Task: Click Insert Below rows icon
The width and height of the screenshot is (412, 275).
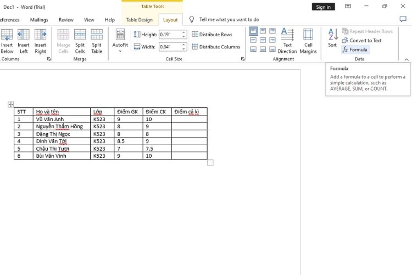Action: [x=7, y=35]
